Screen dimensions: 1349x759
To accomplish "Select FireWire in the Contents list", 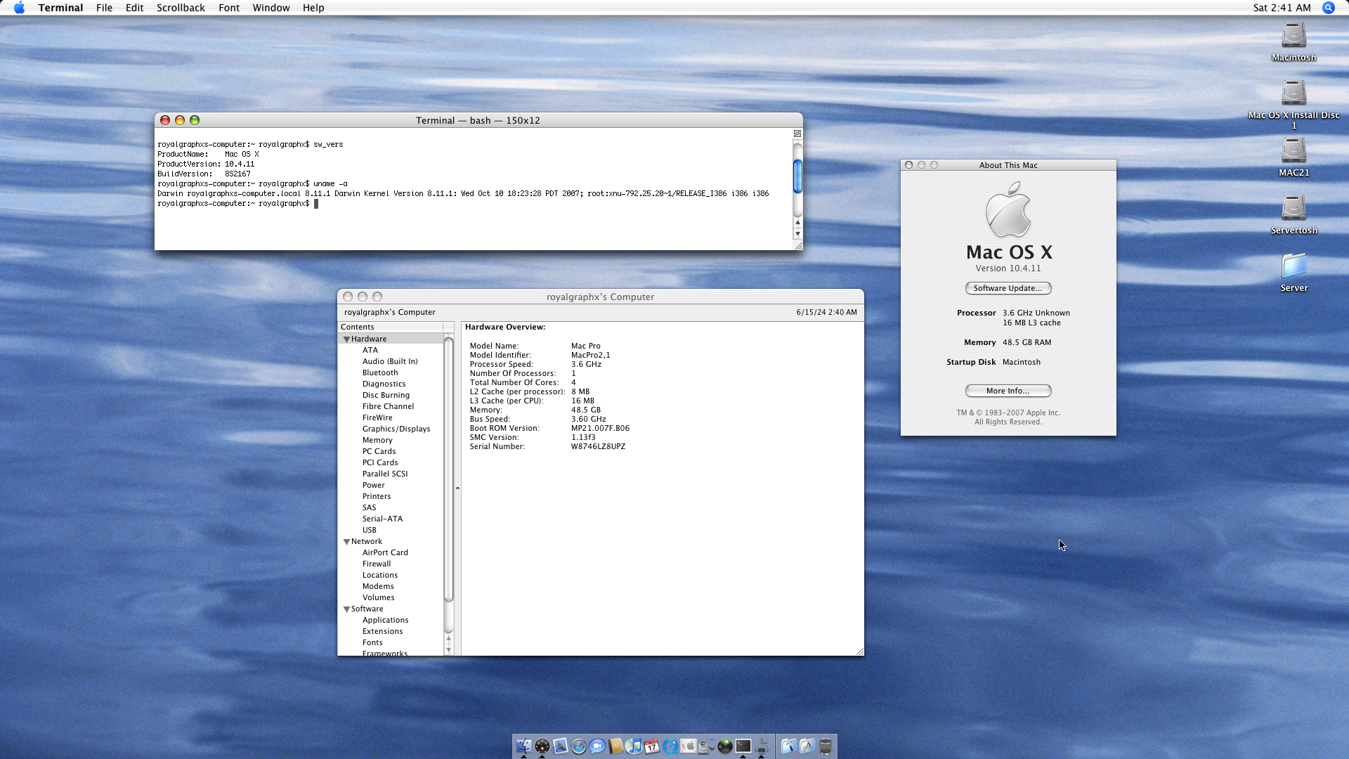I will [x=377, y=417].
